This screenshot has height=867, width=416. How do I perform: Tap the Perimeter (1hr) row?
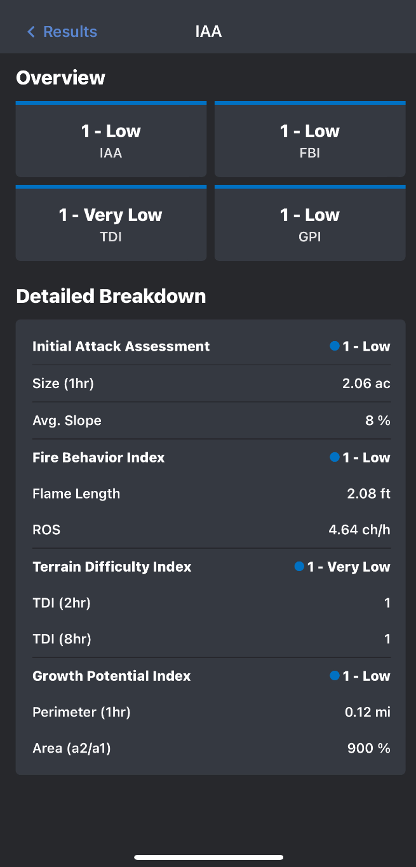coord(210,713)
